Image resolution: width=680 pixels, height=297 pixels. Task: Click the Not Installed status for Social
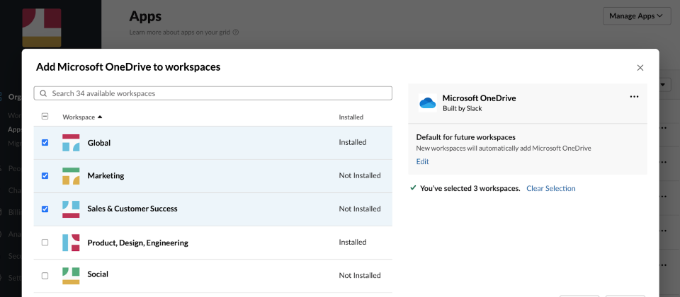(x=360, y=275)
